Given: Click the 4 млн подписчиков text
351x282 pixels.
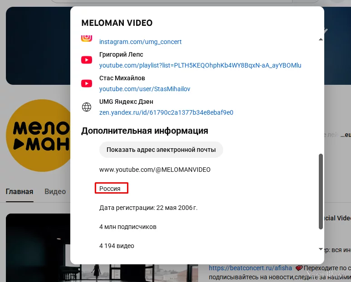Looking at the screenshot, I should (128, 227).
